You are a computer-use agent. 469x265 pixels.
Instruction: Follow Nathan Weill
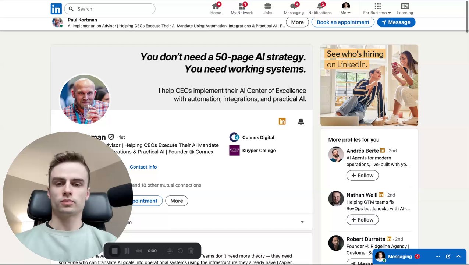362,220
